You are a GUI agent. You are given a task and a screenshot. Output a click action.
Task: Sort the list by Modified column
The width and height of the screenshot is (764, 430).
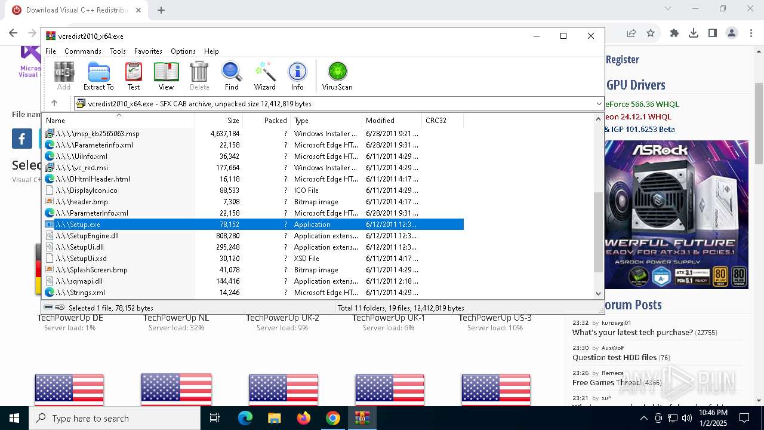click(392, 120)
